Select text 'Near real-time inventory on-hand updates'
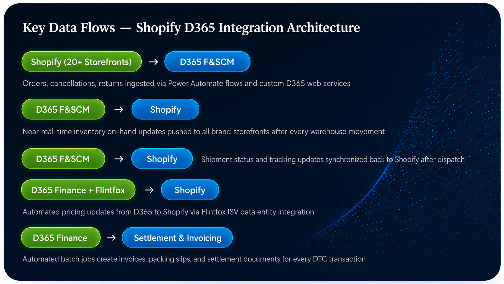Viewport: 504px width, 284px height. pyautogui.click(x=94, y=132)
